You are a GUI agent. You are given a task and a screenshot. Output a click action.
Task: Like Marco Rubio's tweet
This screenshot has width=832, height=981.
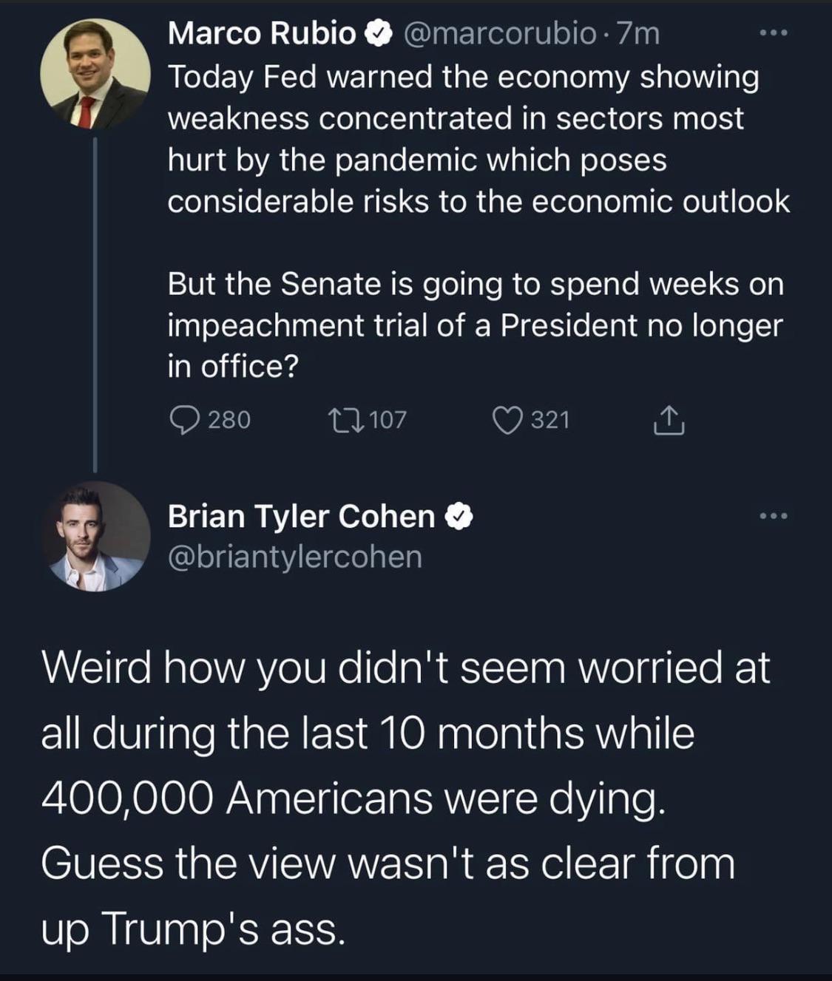click(508, 420)
